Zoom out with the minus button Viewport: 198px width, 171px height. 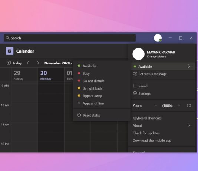(156, 105)
